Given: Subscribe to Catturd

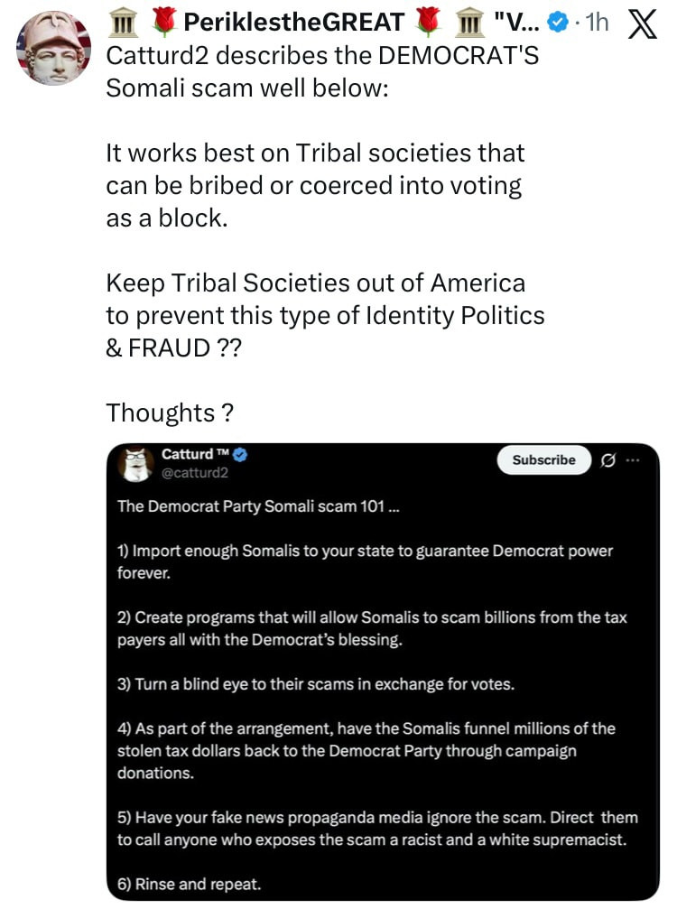Looking at the screenshot, I should point(543,460).
